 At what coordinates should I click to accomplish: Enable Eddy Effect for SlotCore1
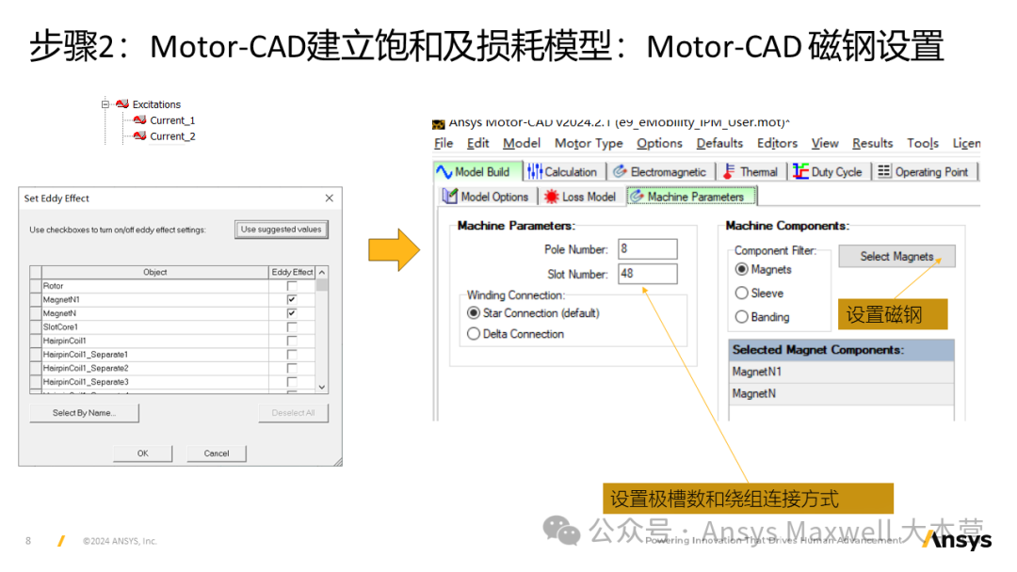click(292, 327)
